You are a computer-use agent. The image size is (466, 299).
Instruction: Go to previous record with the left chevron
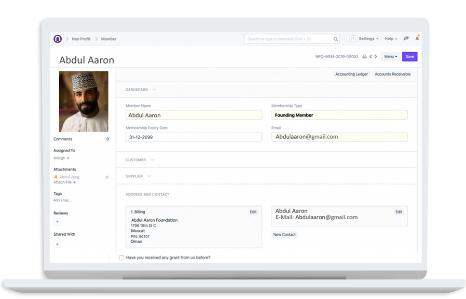pyautogui.click(x=370, y=57)
